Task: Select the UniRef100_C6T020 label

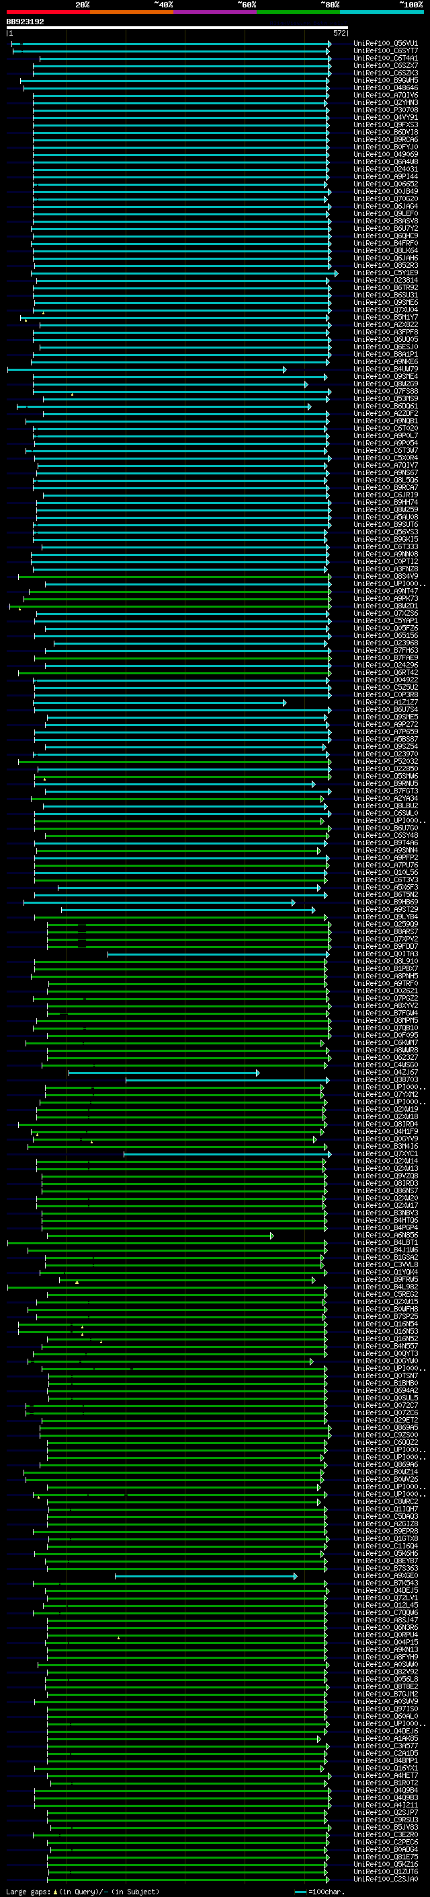Action: click(385, 428)
